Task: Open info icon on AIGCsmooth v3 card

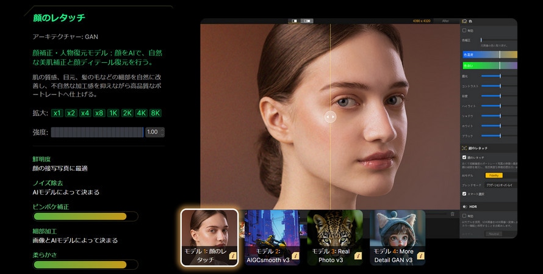Action: pos(295,256)
